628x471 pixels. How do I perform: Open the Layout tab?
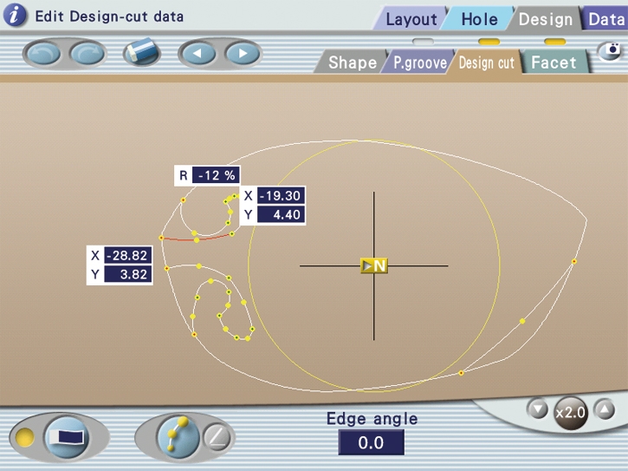pos(411,19)
